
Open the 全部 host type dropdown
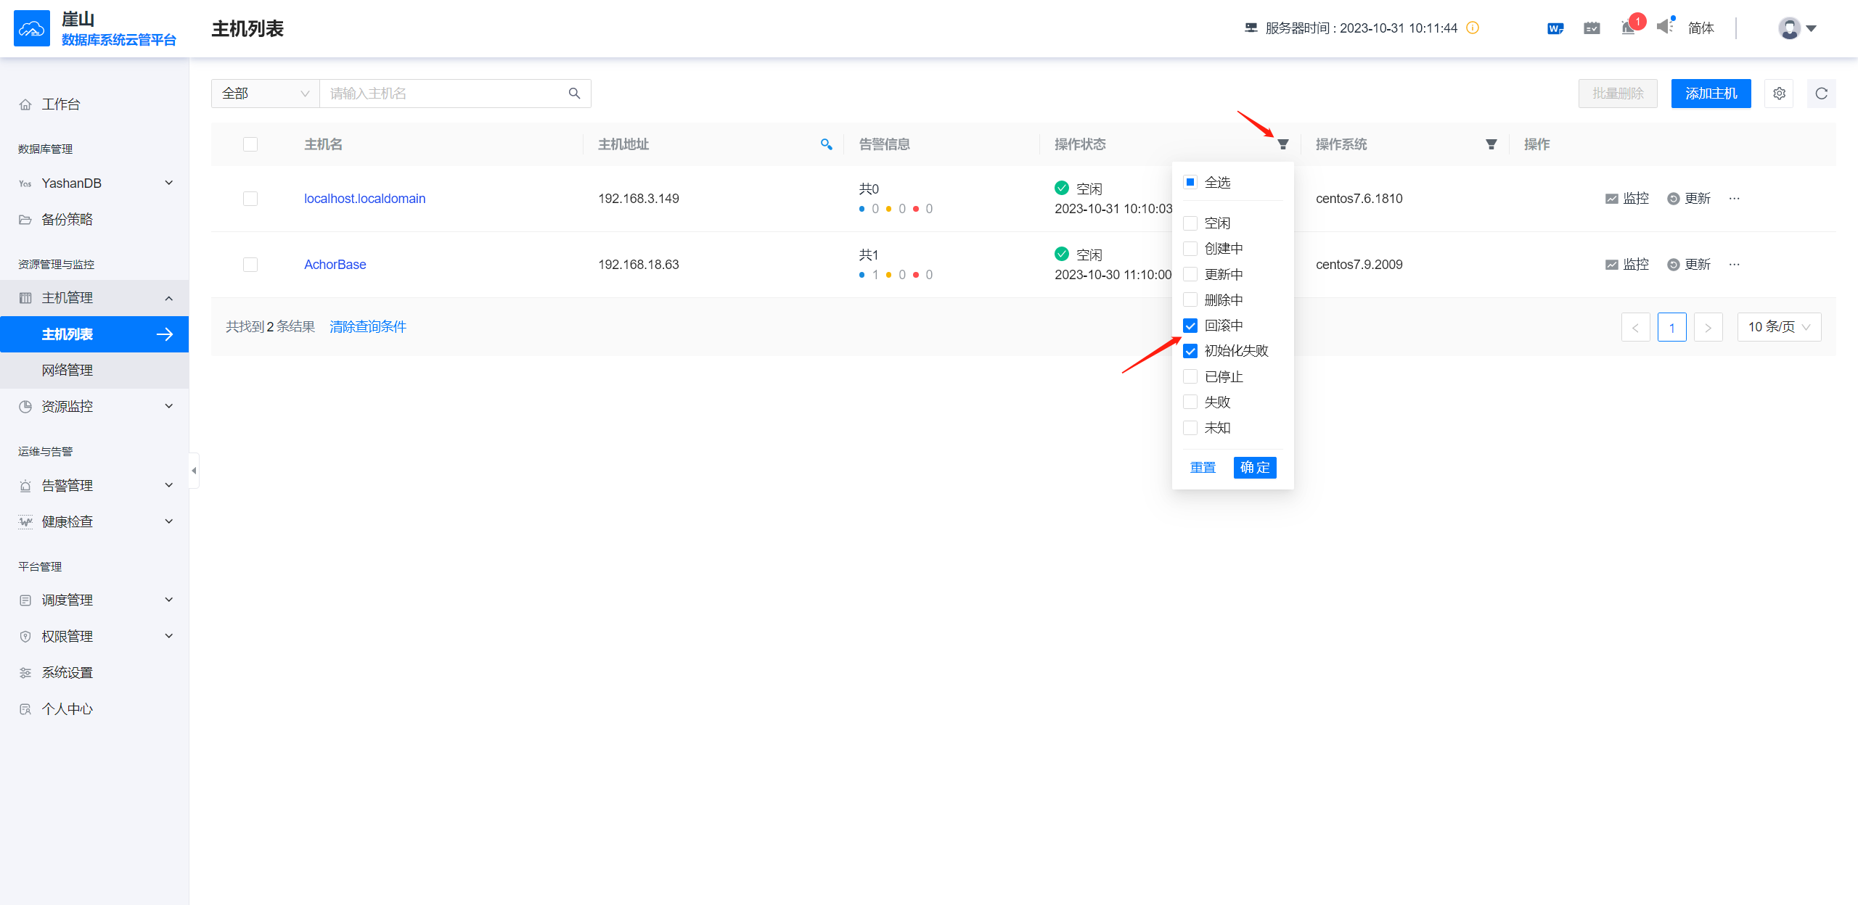(x=265, y=94)
